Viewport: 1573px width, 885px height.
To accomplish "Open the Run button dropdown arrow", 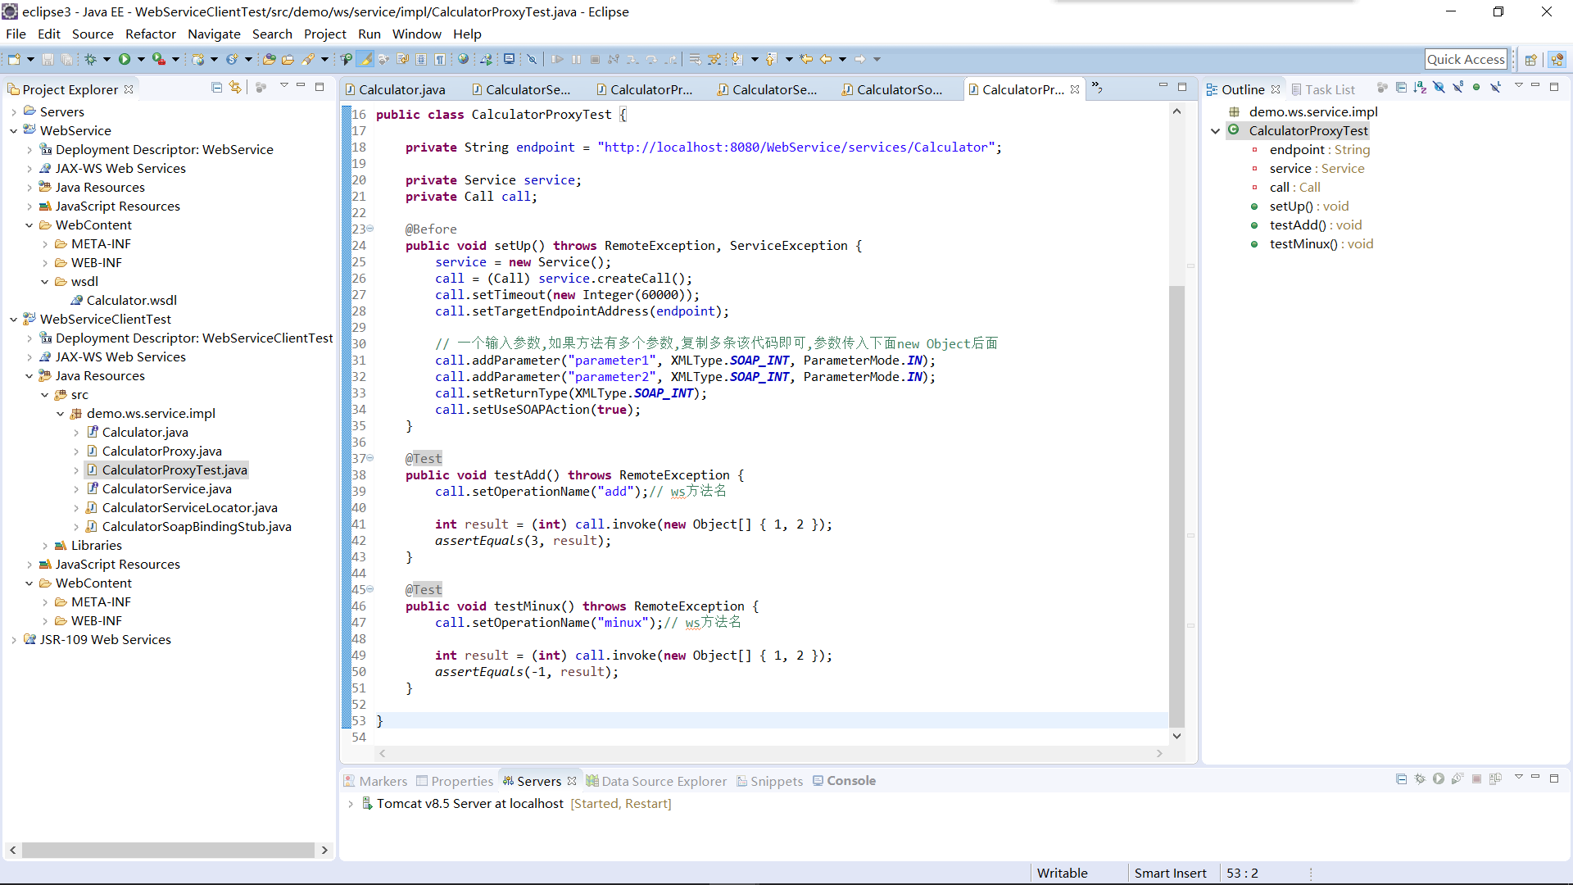I will tap(141, 59).
